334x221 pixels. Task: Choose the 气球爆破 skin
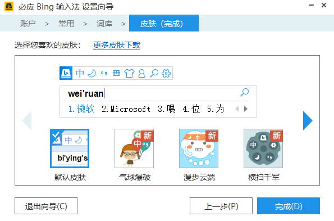134,148
